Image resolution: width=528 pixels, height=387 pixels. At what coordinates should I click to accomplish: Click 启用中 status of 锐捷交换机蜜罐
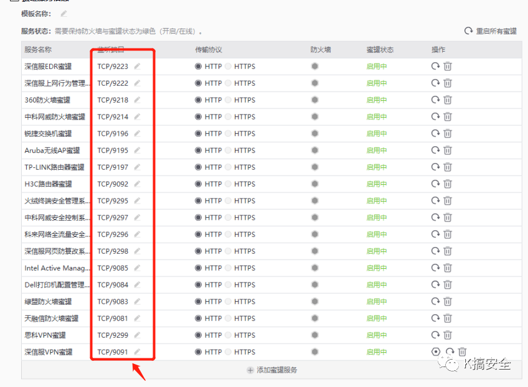(x=377, y=134)
